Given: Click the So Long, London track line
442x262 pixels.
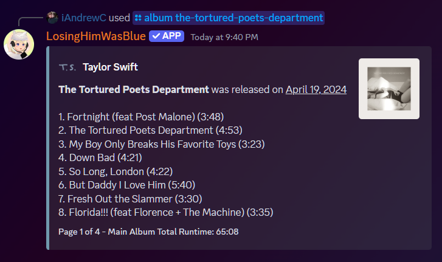Looking at the screenshot, I should [x=116, y=171].
